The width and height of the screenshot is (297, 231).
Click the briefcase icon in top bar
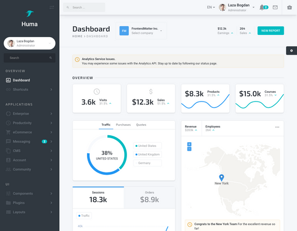(289, 8)
